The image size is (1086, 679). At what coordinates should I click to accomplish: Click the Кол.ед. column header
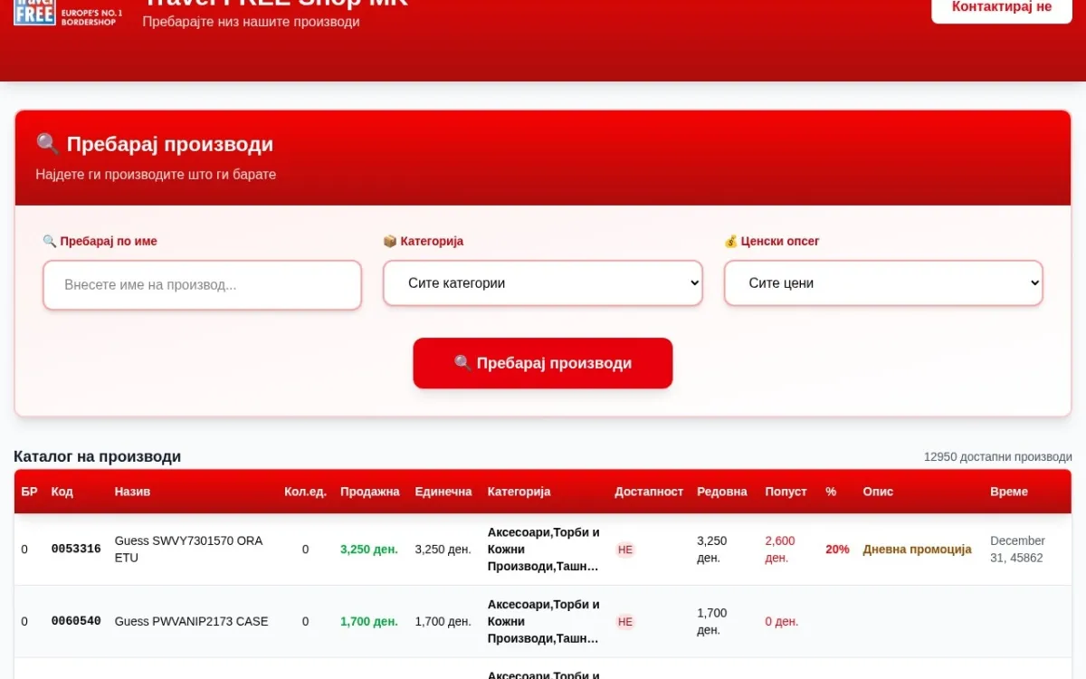pos(305,492)
